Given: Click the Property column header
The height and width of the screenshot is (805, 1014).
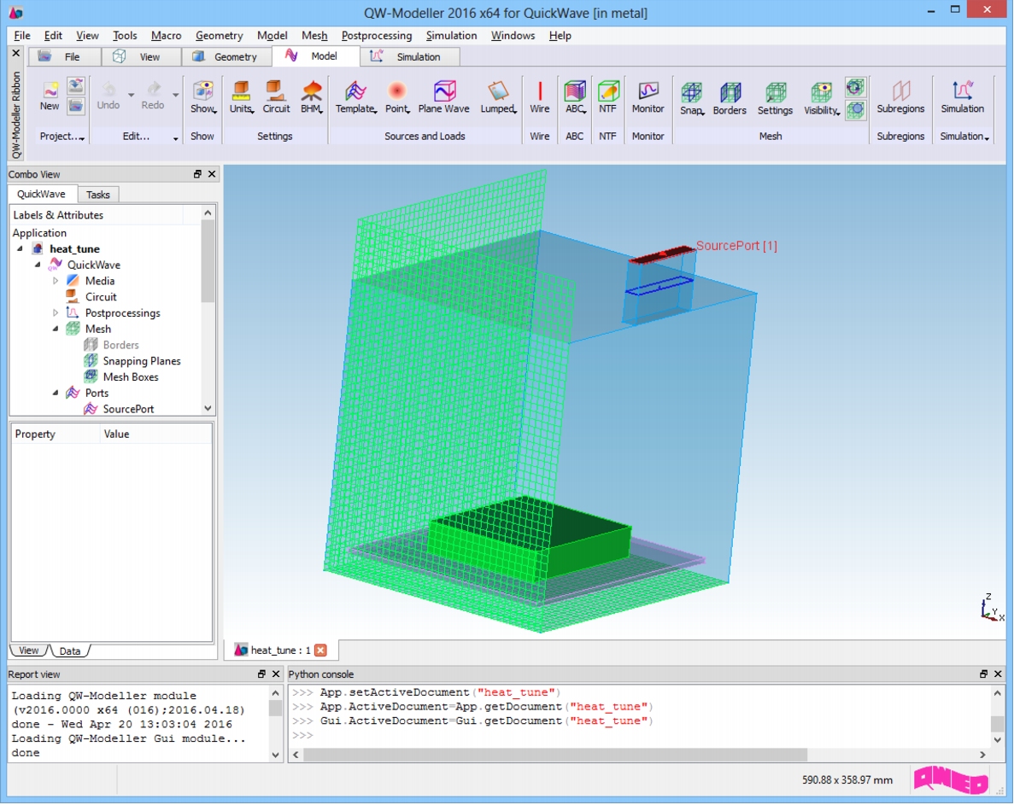Looking at the screenshot, I should [x=56, y=435].
